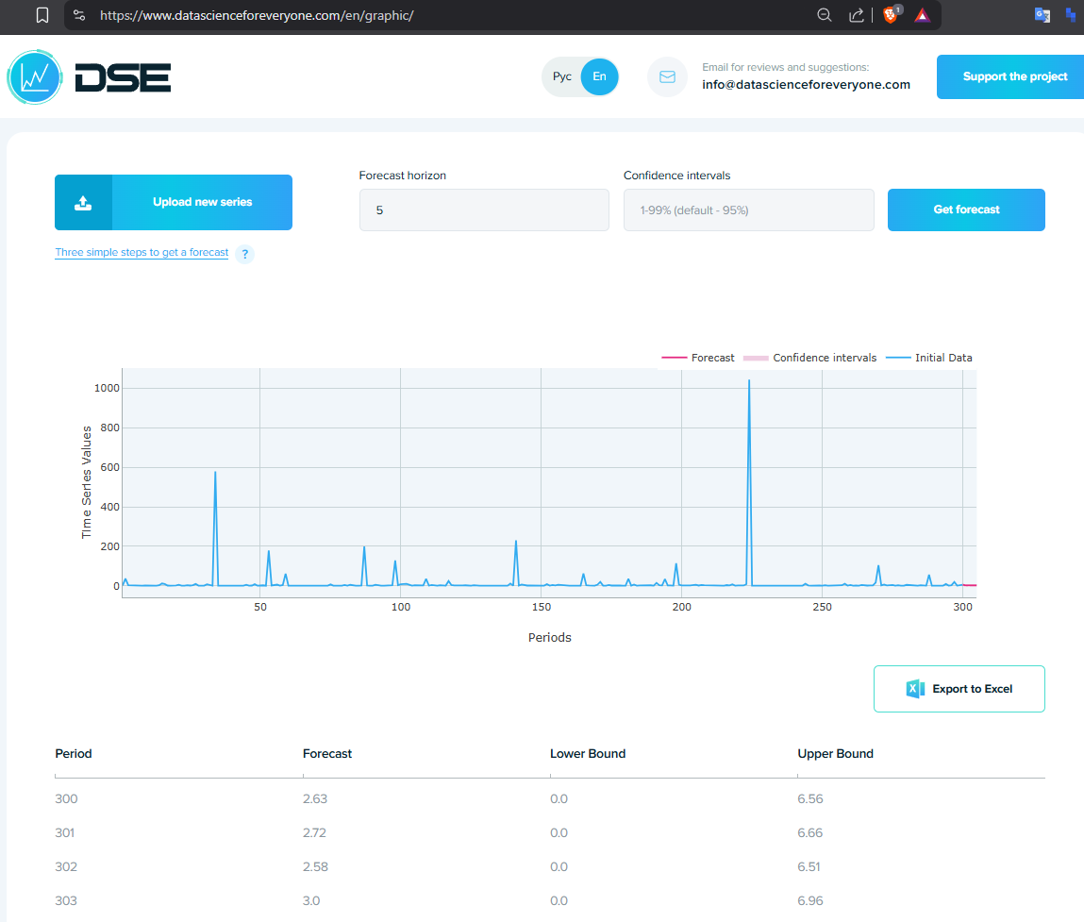Click the Time Series Values axis title

(87, 482)
